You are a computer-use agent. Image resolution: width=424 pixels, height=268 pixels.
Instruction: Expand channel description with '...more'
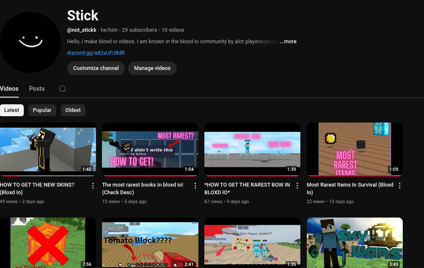[288, 42]
